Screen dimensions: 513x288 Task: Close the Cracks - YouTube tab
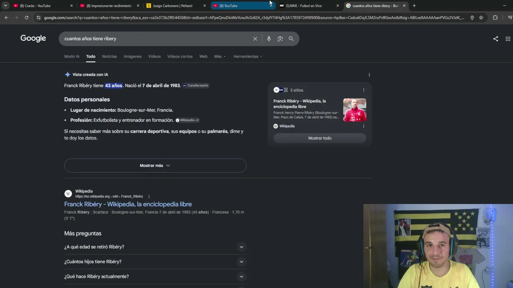point(71,6)
